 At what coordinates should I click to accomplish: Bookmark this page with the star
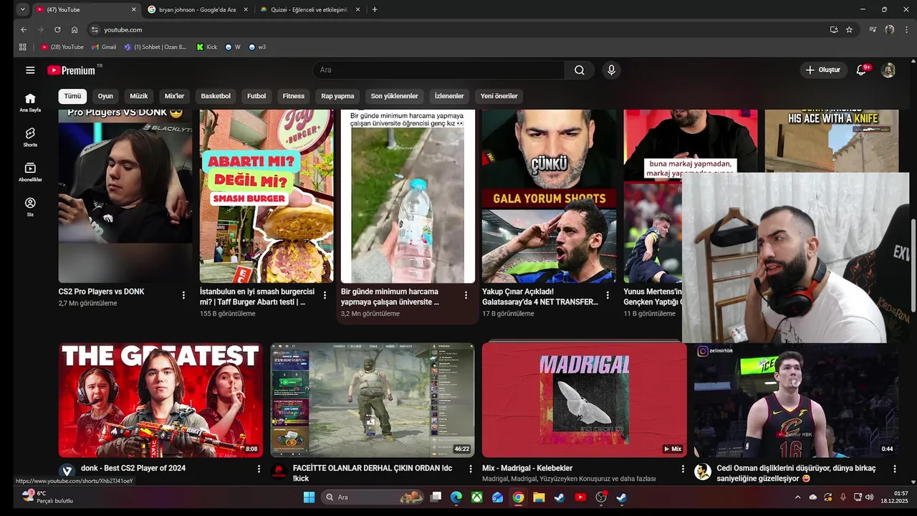pos(849,29)
